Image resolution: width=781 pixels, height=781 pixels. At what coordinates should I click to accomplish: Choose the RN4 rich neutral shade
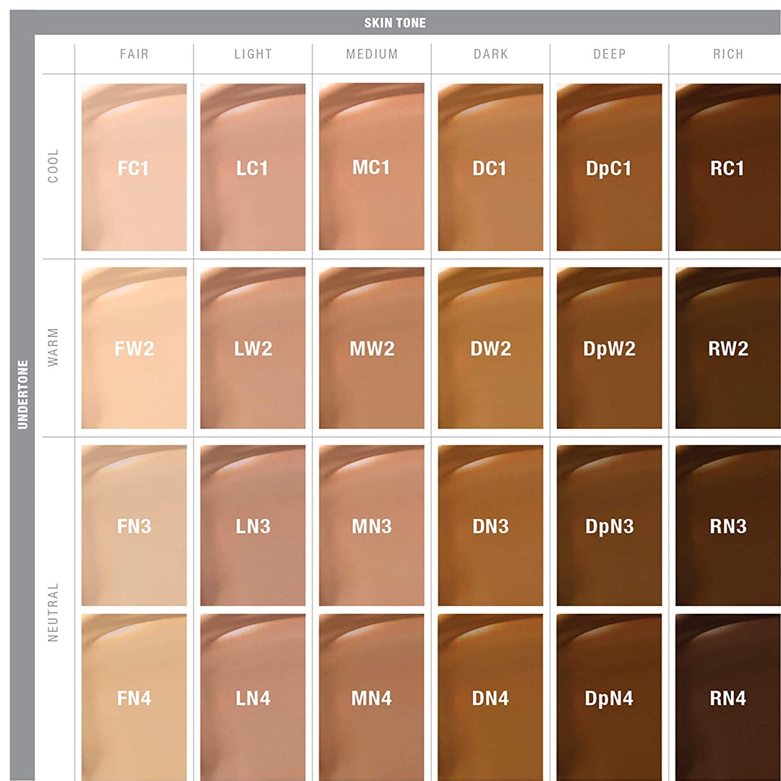(727, 698)
